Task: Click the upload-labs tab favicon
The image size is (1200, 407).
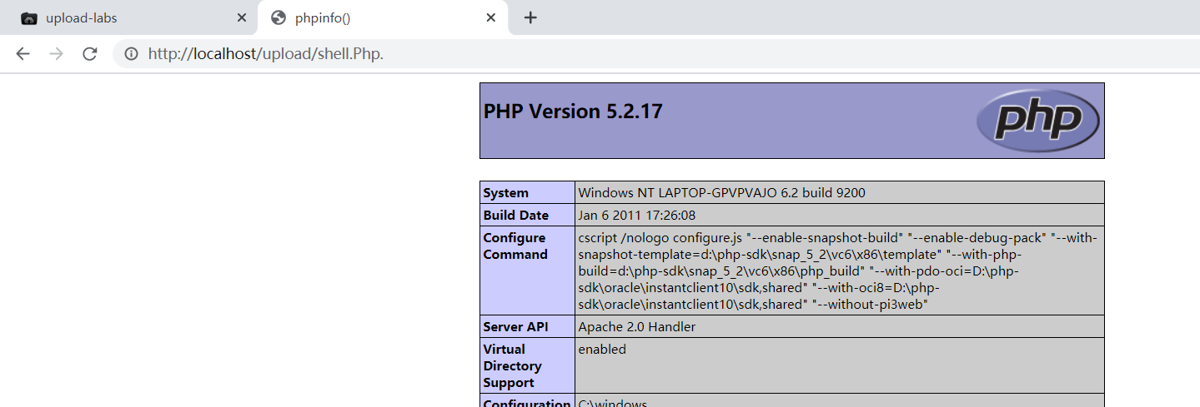Action: (29, 17)
